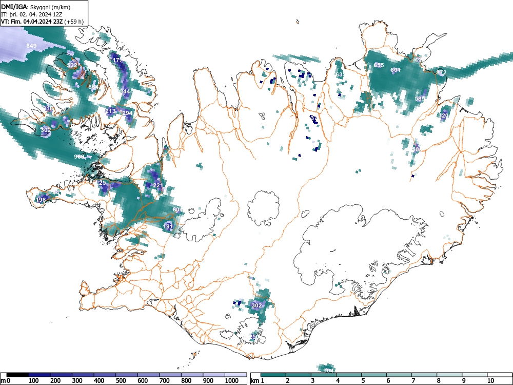Viewport: 513px width, 385px height.
Task: Click the initial time line "IT: þri. 02. 04. 2024 12Z"
Action: click(32, 14)
